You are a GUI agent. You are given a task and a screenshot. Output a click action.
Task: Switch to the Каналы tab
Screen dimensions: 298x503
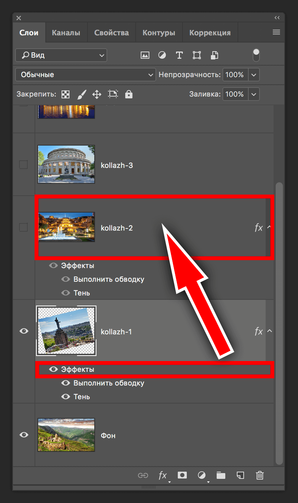pyautogui.click(x=66, y=33)
